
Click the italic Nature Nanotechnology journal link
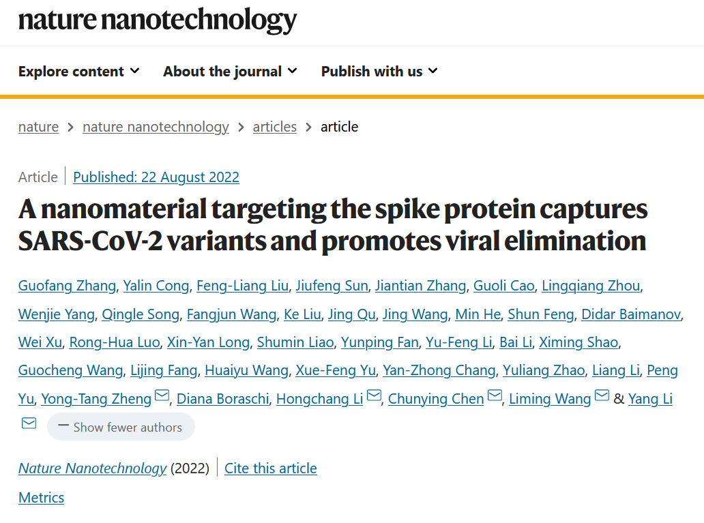tap(92, 468)
